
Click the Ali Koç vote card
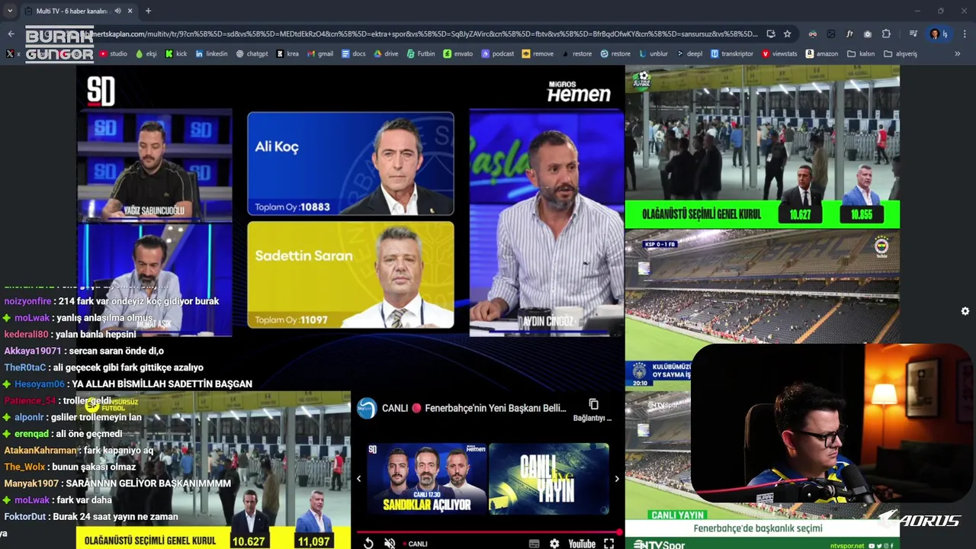pyautogui.click(x=351, y=164)
